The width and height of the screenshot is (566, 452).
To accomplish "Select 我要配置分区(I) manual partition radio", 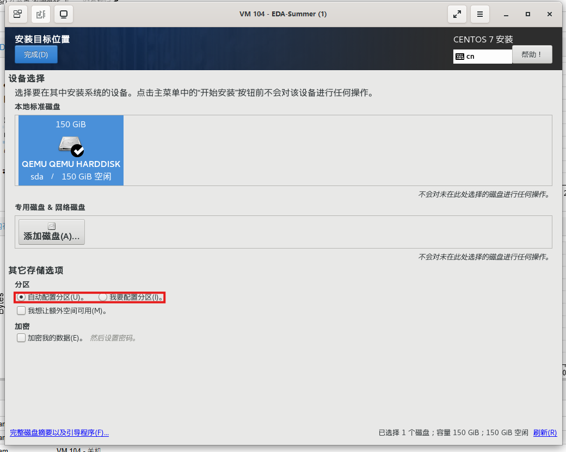I will click(103, 297).
